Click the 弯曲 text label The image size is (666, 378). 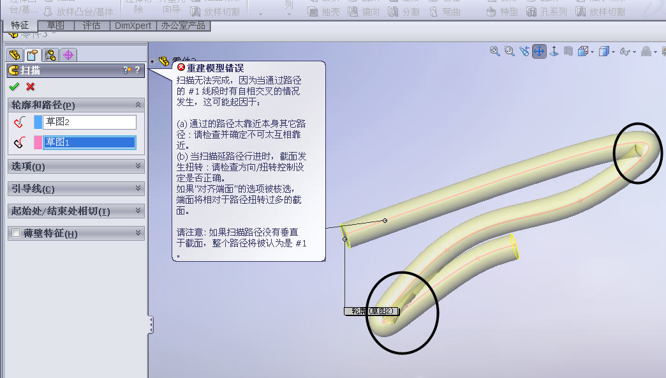[x=451, y=12]
